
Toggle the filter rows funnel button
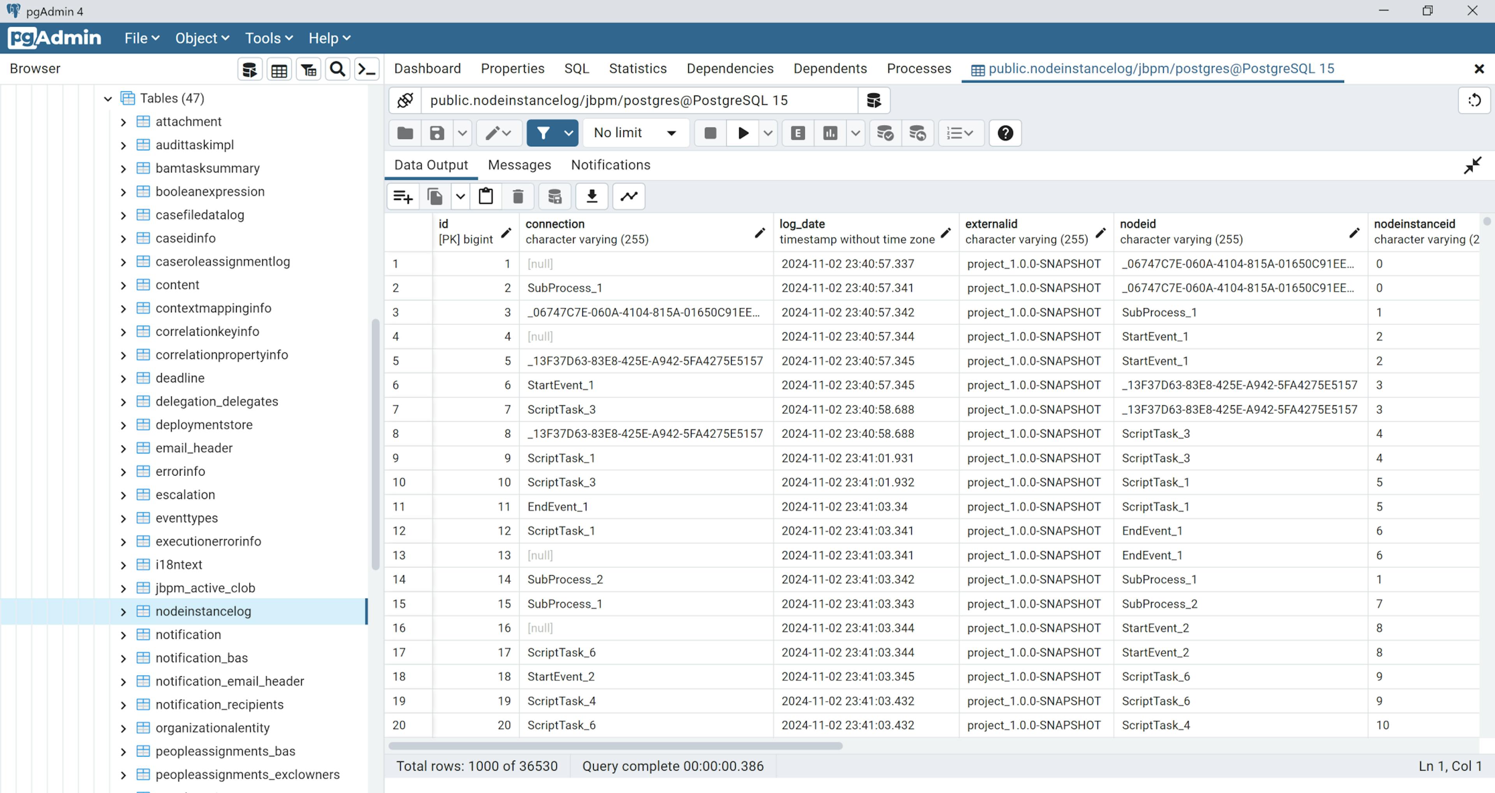point(543,133)
